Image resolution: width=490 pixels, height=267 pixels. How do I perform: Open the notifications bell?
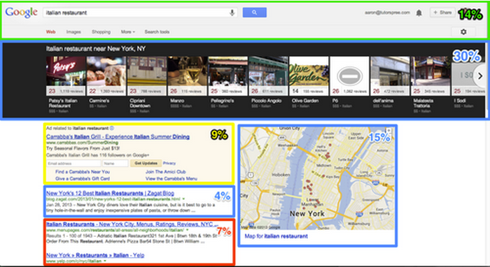(x=419, y=13)
